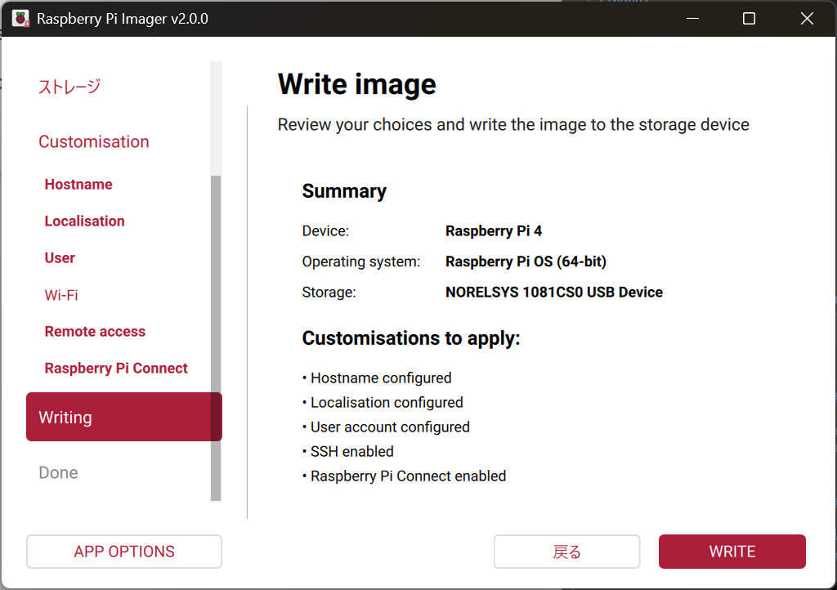Click the 'Localisation configured' bullet
This screenshot has width=837, height=590.
383,402
